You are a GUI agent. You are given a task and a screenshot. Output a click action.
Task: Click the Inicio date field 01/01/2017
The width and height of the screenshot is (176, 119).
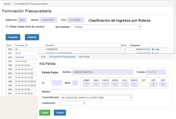[48, 20]
